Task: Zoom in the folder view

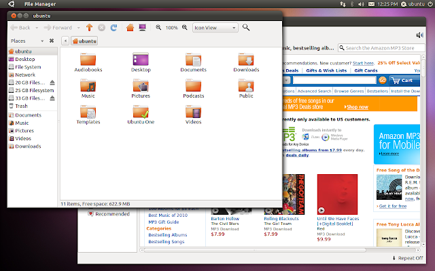Action: pos(184,27)
